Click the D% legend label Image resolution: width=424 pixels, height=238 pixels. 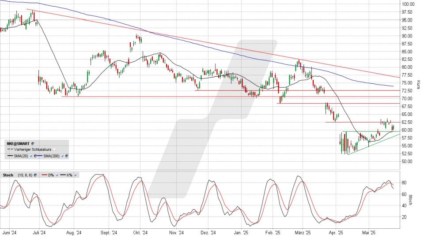pyautogui.click(x=51, y=175)
